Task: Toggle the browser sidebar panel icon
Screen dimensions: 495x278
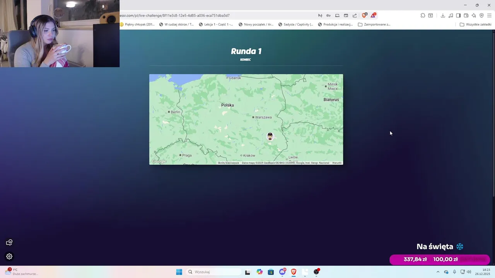Action: pyautogui.click(x=458, y=15)
